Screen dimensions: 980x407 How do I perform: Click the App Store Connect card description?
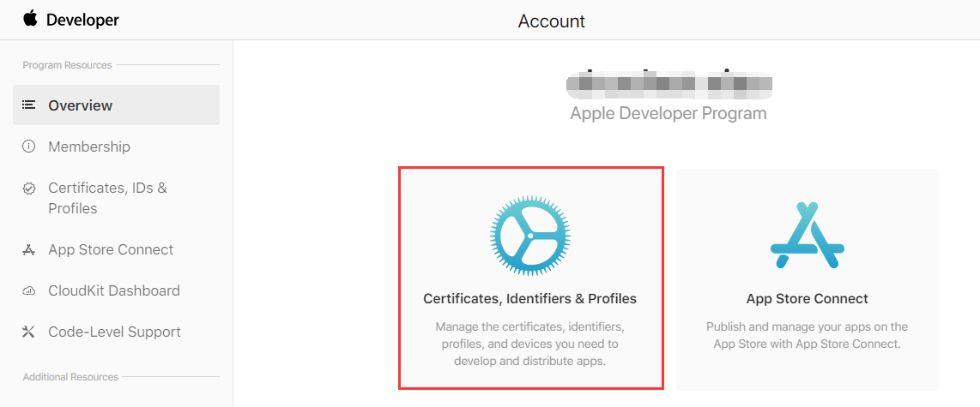[x=808, y=335]
